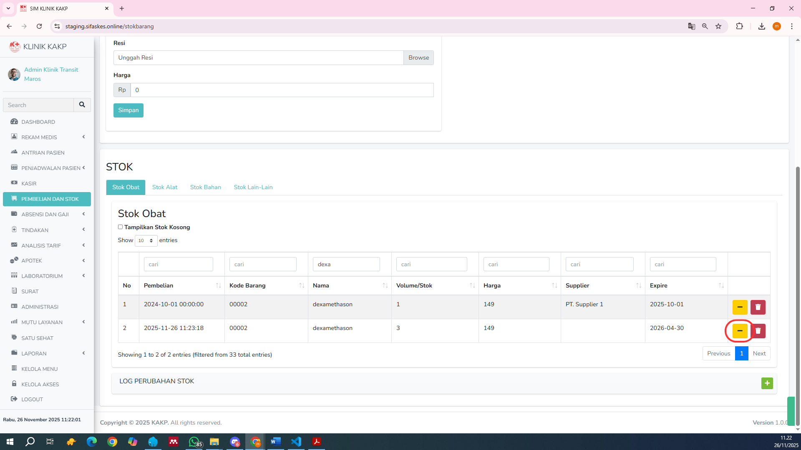Click red trash icon in row 1
Screen dimensions: 801x450
(758, 307)
